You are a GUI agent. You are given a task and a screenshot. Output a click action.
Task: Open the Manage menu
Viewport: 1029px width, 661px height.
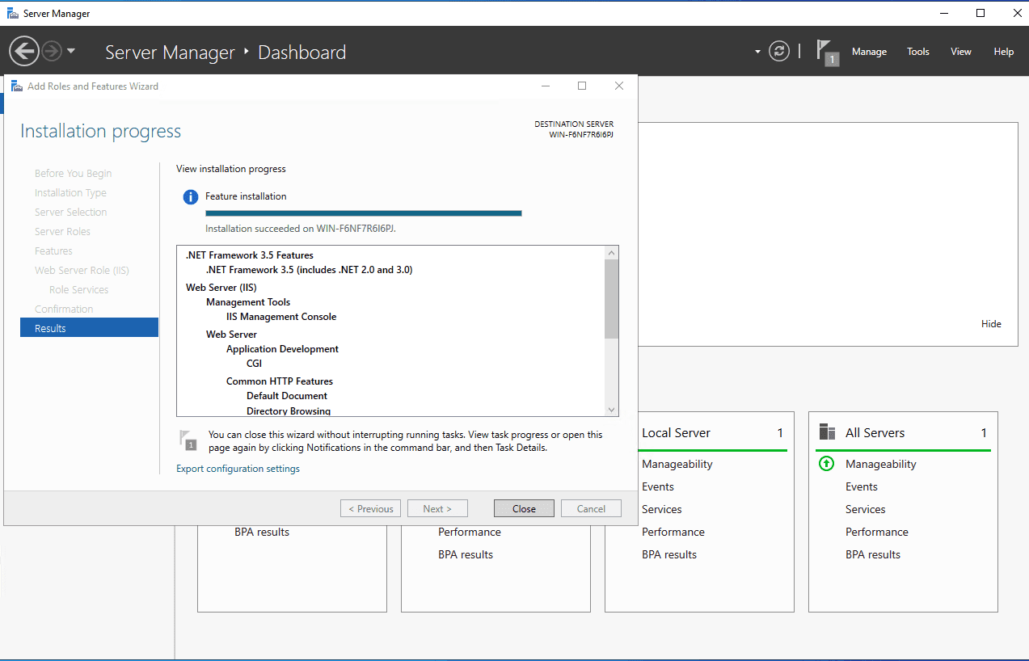tap(869, 52)
